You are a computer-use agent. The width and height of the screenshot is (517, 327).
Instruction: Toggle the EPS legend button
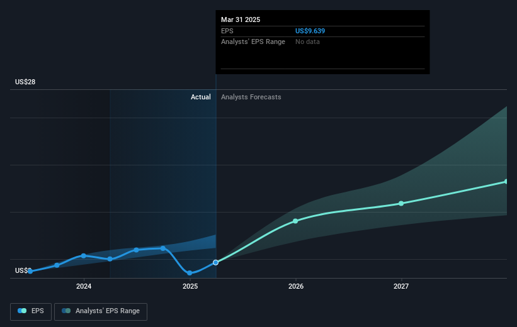(31, 311)
